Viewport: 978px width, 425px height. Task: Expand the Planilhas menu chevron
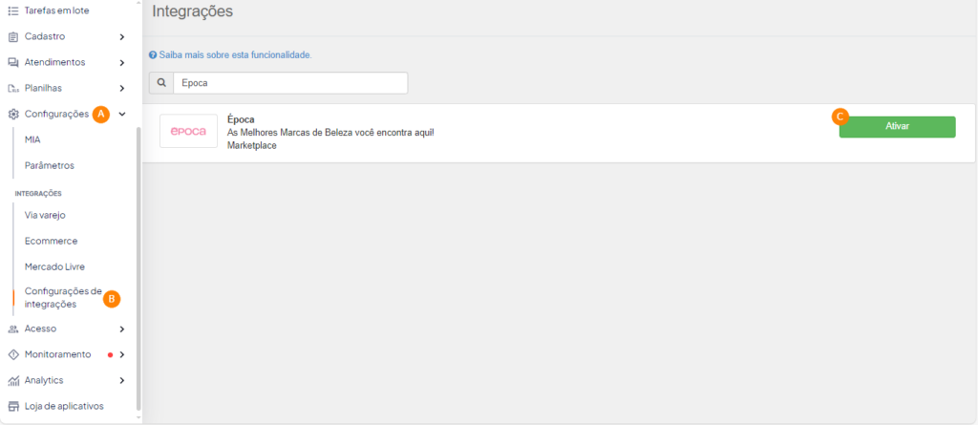coord(121,89)
